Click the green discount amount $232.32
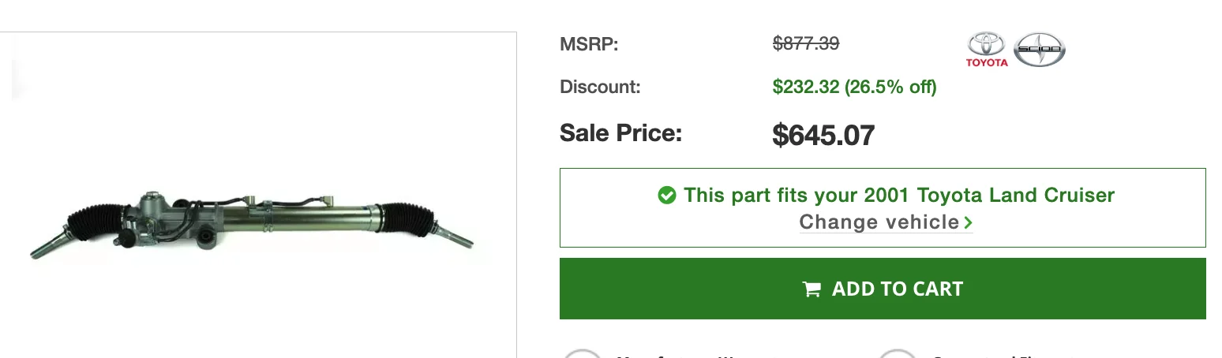This screenshot has height=358, width=1222. click(805, 87)
